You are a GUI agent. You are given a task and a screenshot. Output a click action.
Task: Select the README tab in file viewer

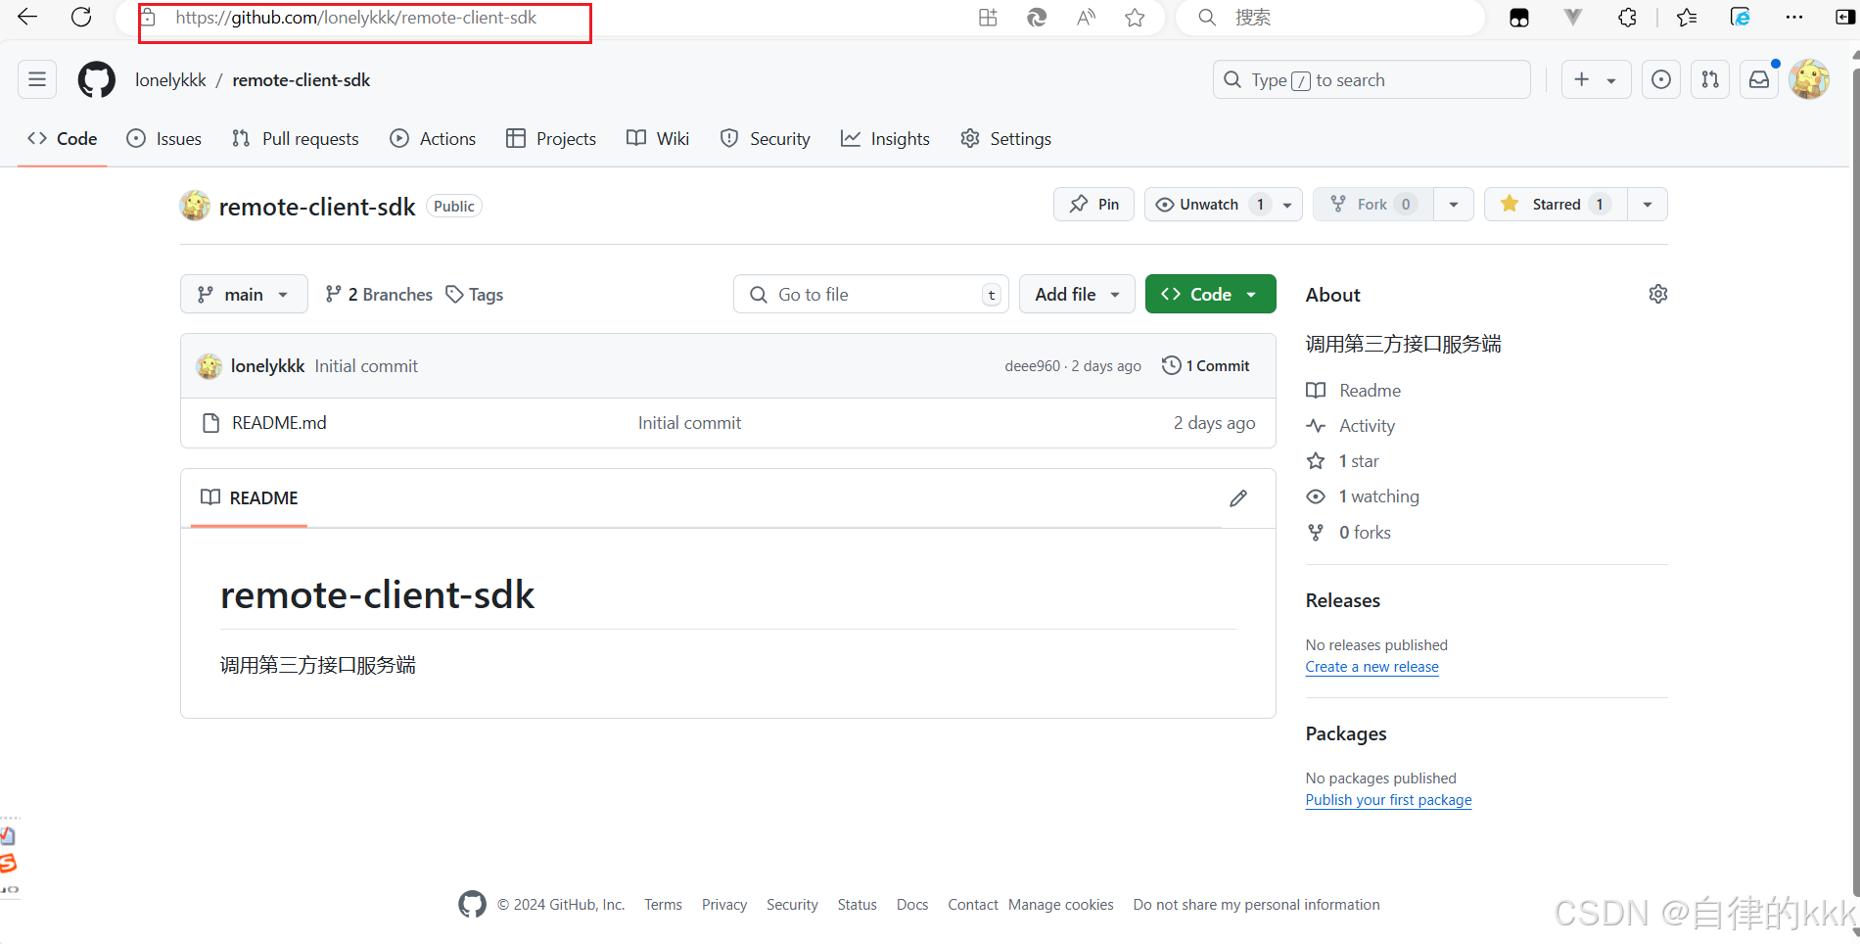249,497
